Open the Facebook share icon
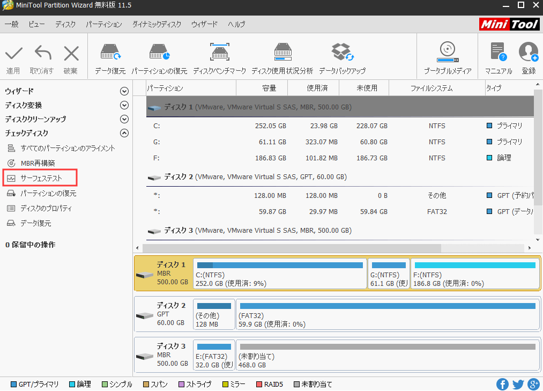Viewport: 543px width, 391px height. [x=502, y=384]
